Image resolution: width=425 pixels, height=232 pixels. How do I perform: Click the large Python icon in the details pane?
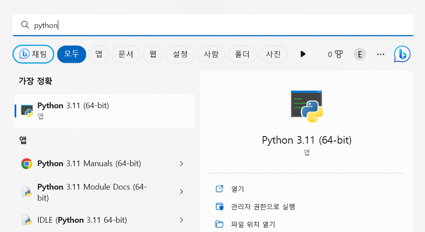[307, 106]
